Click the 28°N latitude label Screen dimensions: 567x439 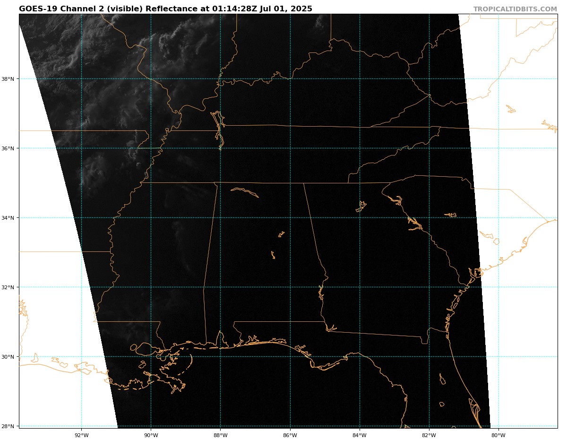point(9,426)
